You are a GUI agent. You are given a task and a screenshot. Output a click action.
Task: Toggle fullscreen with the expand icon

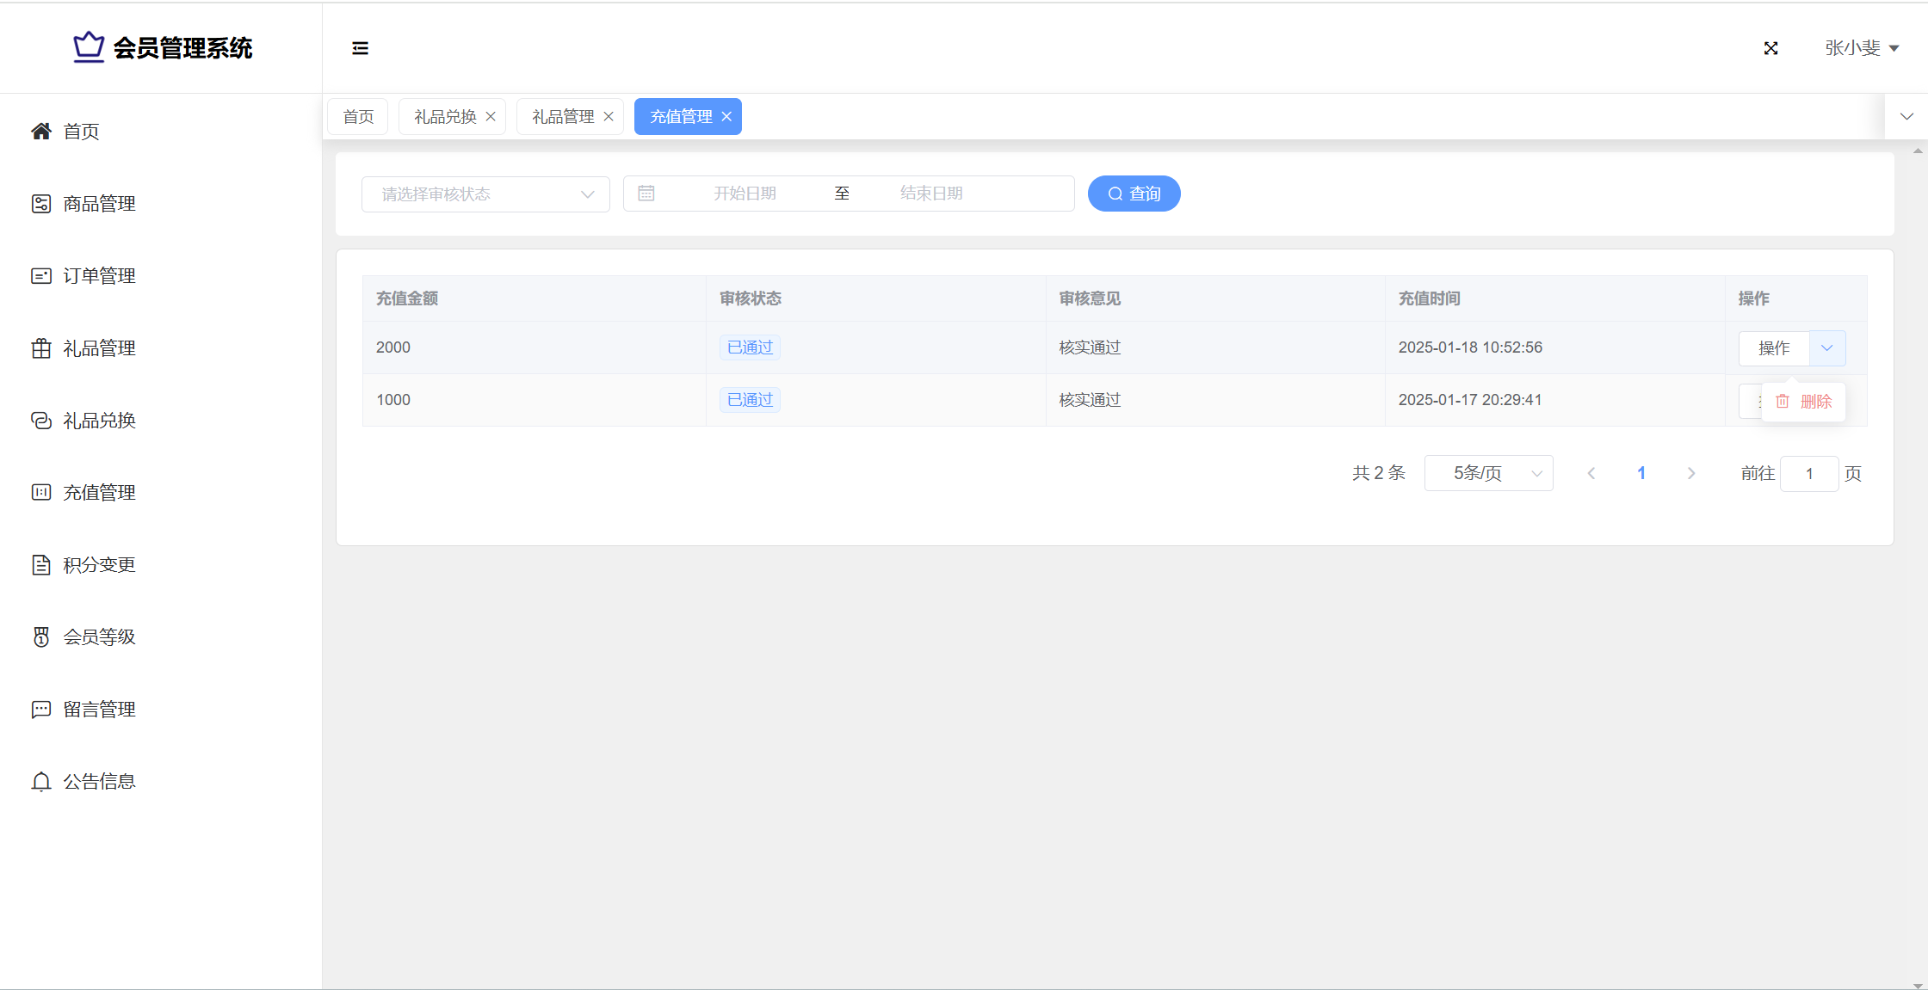point(1770,48)
